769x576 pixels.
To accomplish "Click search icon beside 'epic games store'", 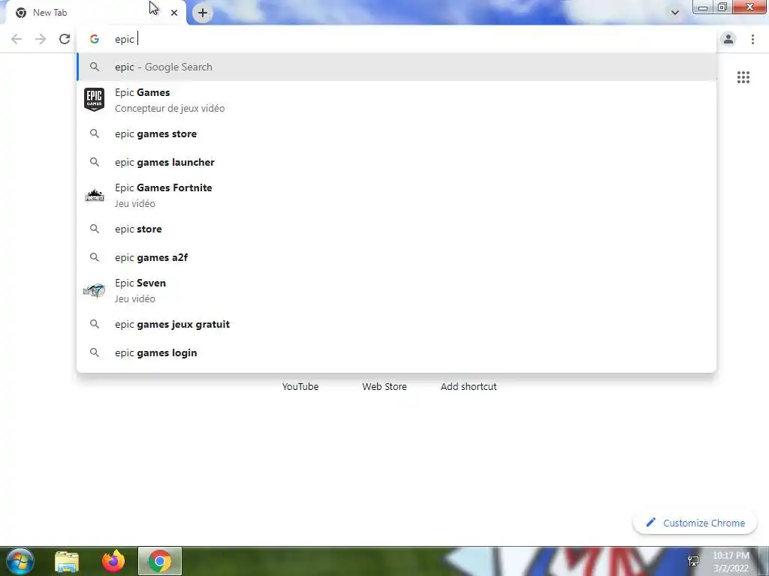I will coord(95,133).
